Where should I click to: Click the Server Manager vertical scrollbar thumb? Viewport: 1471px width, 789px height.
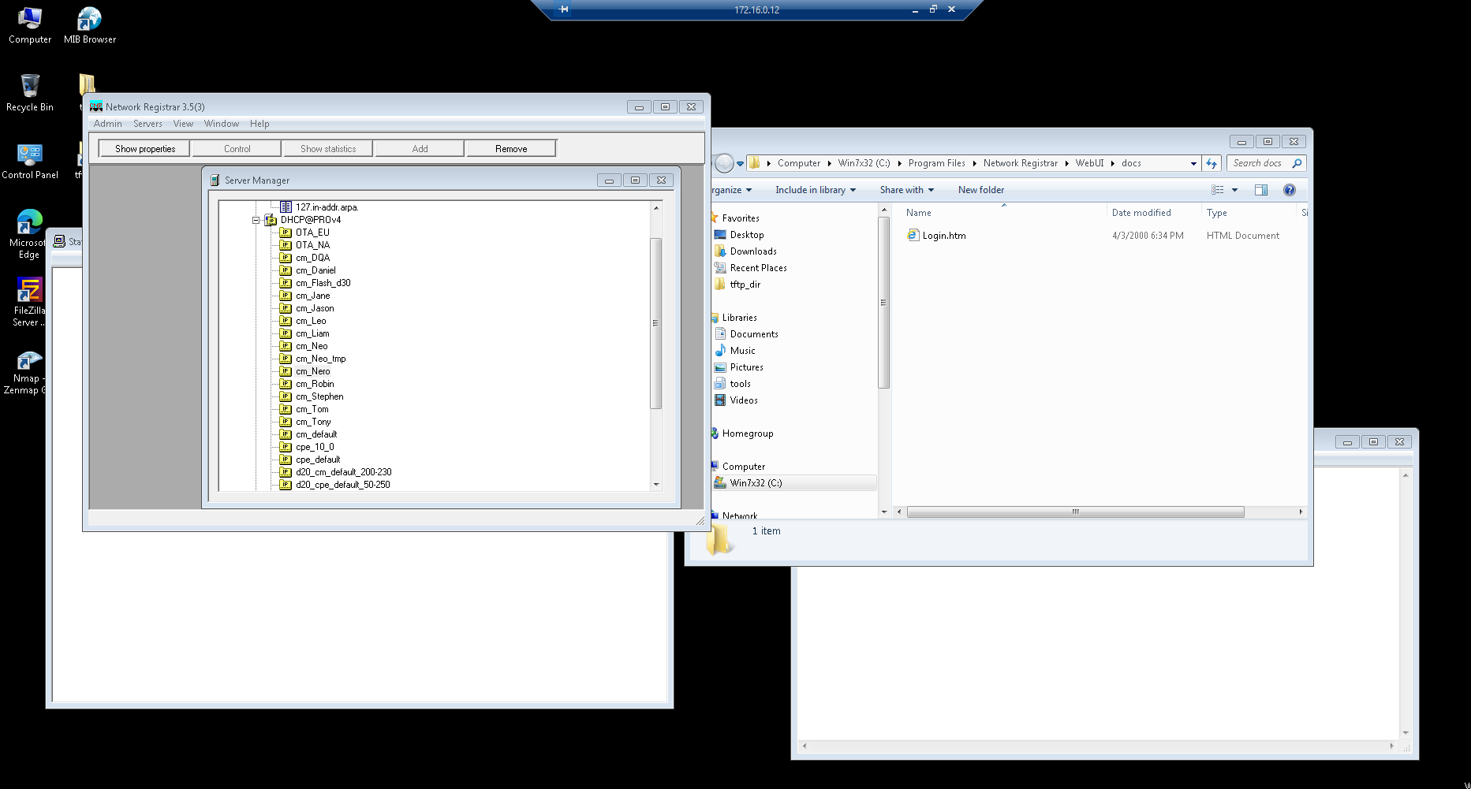(x=655, y=323)
